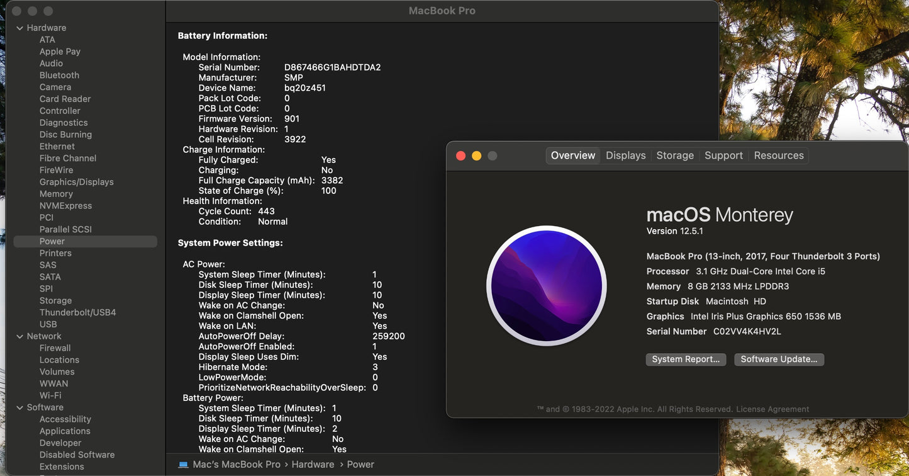Click Hardware in the bottom path bar
909x476 pixels.
pyautogui.click(x=313, y=465)
